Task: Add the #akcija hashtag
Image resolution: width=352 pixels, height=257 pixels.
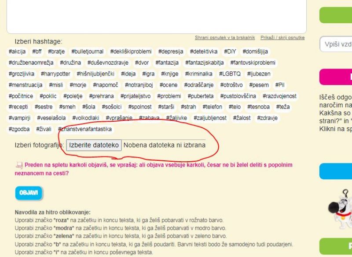Action: (17, 51)
